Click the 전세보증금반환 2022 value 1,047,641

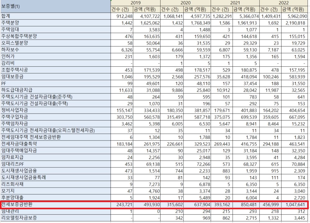click(295, 205)
